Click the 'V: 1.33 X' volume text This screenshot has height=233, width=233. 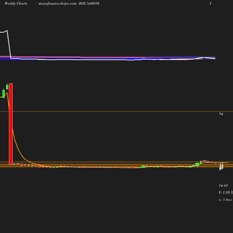pos(226,192)
